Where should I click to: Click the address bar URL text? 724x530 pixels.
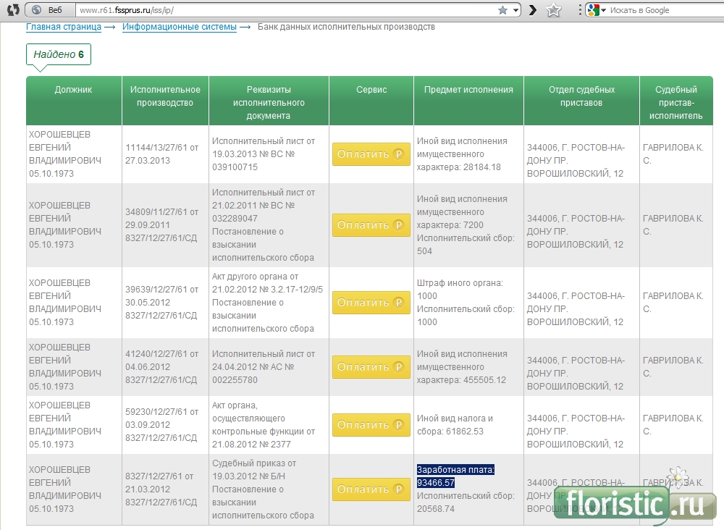click(126, 11)
